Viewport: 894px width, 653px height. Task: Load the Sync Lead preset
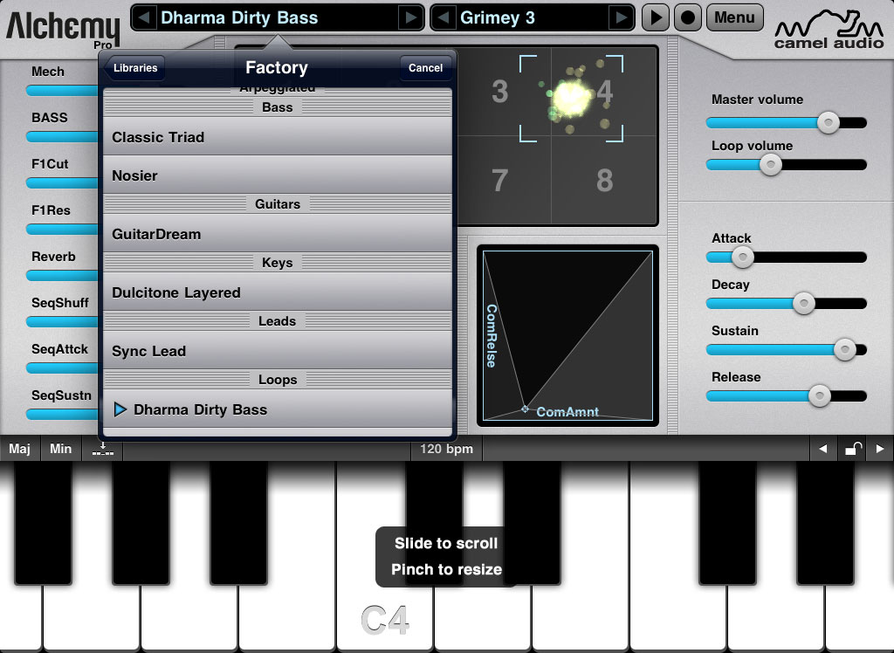(x=277, y=351)
